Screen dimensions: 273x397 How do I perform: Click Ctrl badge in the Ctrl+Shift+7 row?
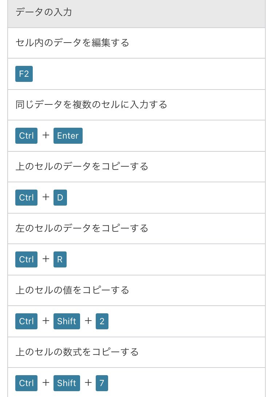click(x=26, y=383)
